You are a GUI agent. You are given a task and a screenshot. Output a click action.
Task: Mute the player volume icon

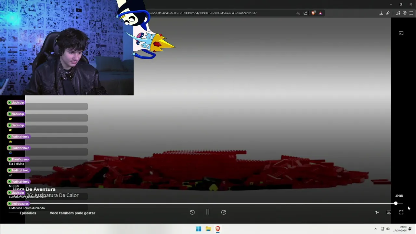376,212
